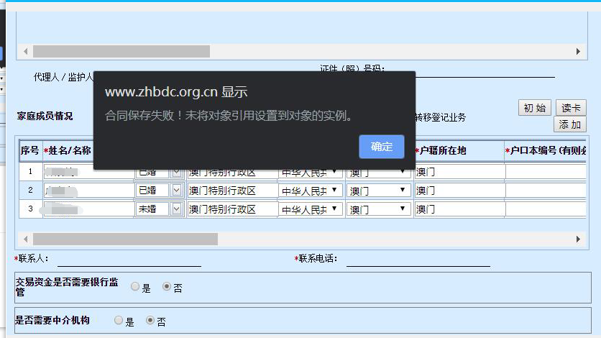Select 是 for 交易资金是否需要银行监管
The height and width of the screenshot is (338, 601).
click(x=135, y=288)
